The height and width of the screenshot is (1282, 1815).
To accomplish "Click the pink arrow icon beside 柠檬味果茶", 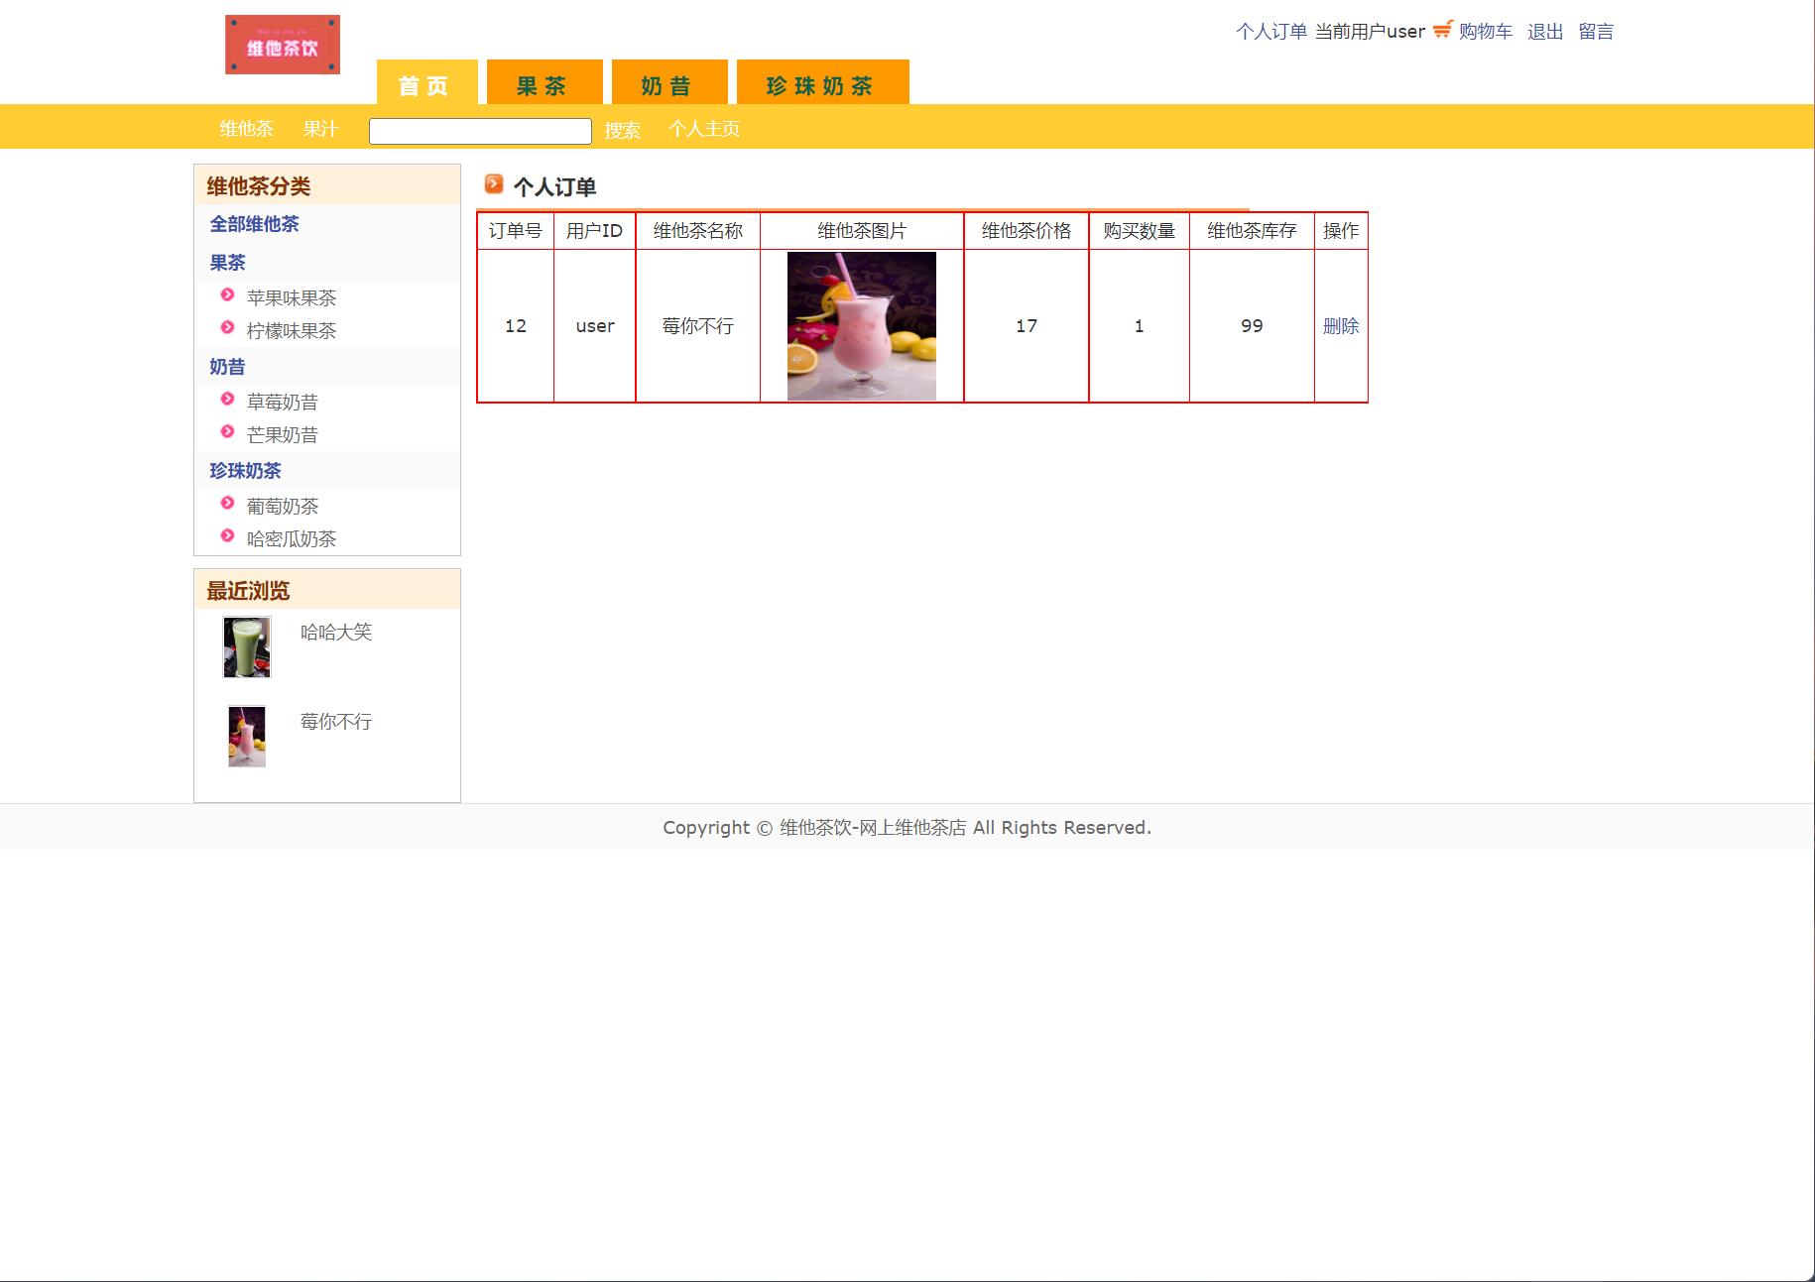I will pos(227,329).
